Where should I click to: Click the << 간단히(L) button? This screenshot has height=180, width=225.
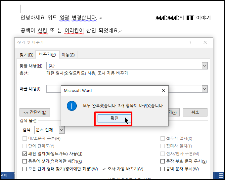pos(35,112)
